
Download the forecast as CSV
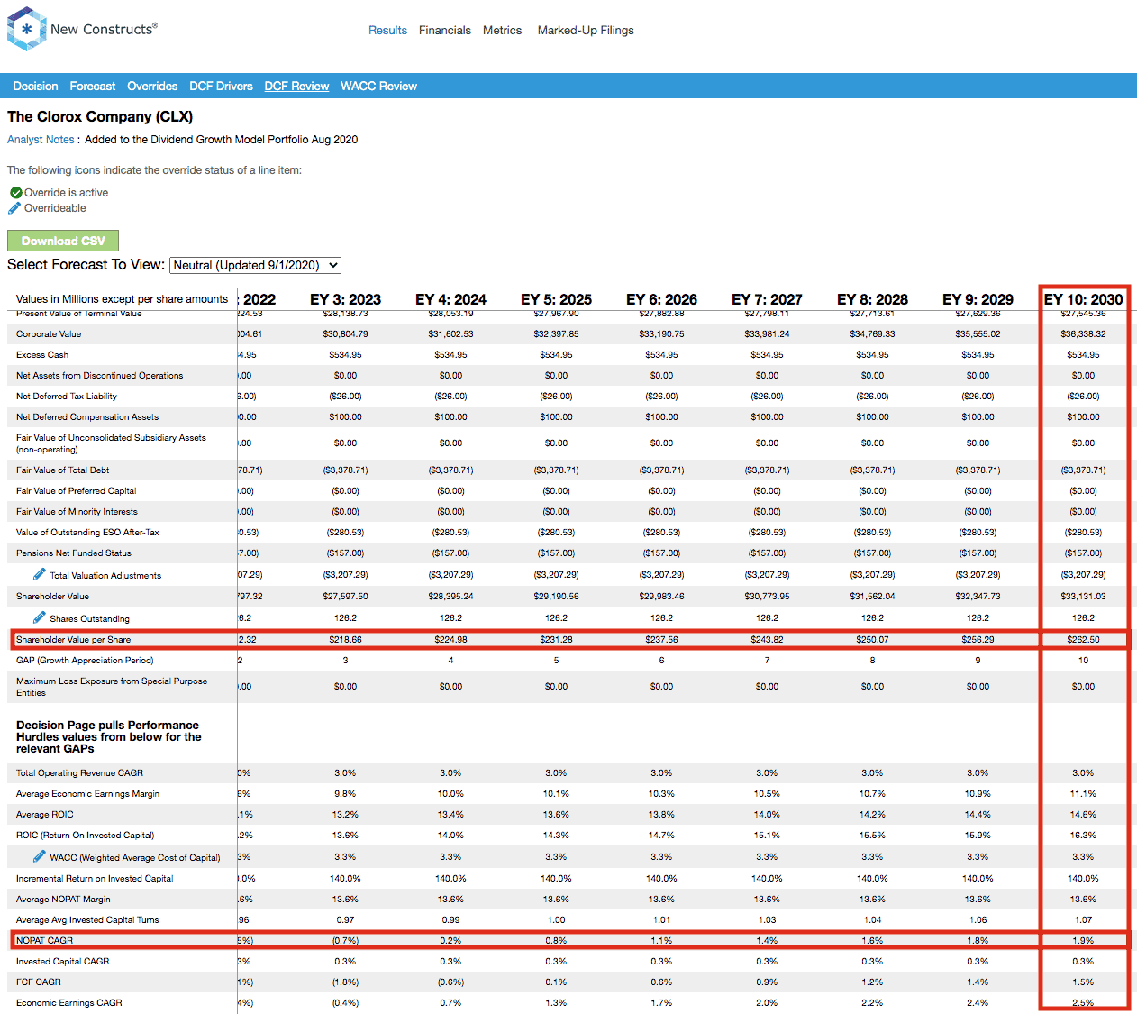(x=63, y=241)
